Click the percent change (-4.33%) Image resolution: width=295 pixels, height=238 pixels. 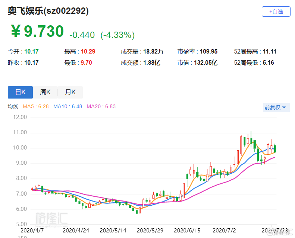click(117, 35)
